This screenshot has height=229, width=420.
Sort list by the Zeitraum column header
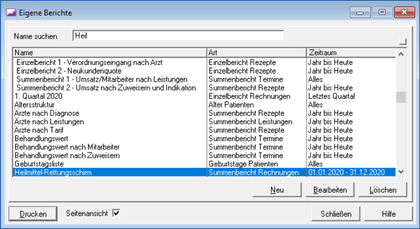tap(351, 53)
